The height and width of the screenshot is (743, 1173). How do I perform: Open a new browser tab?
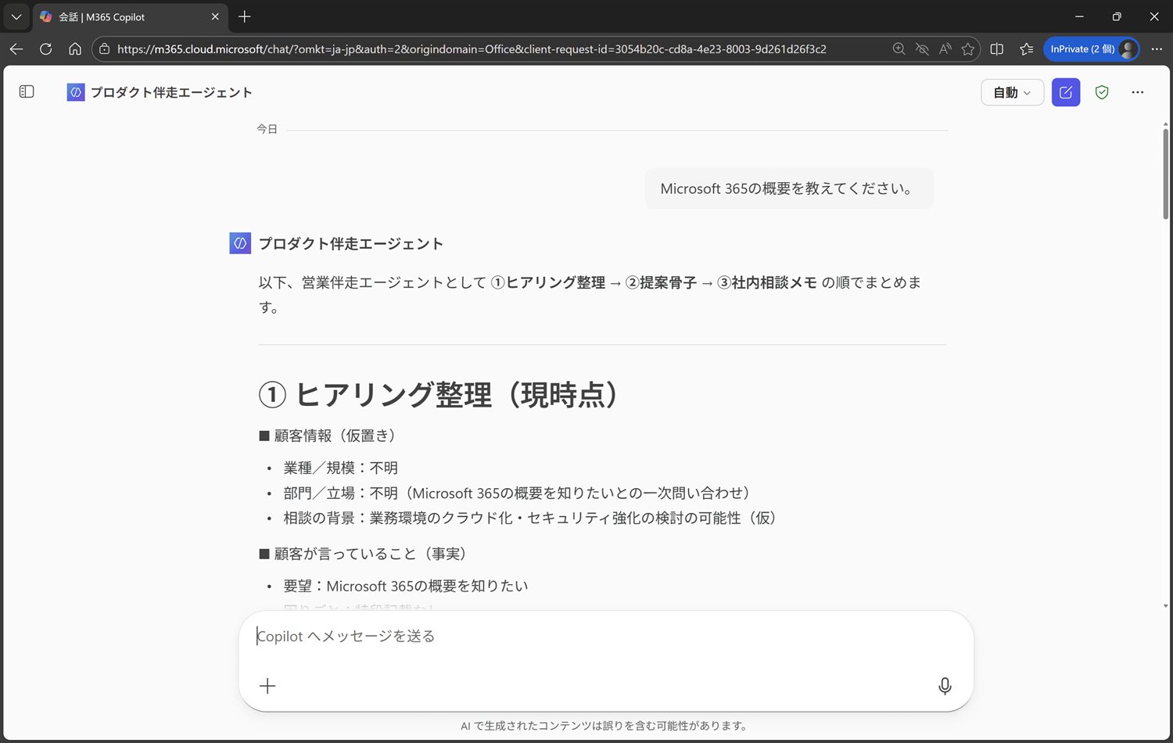pos(245,16)
